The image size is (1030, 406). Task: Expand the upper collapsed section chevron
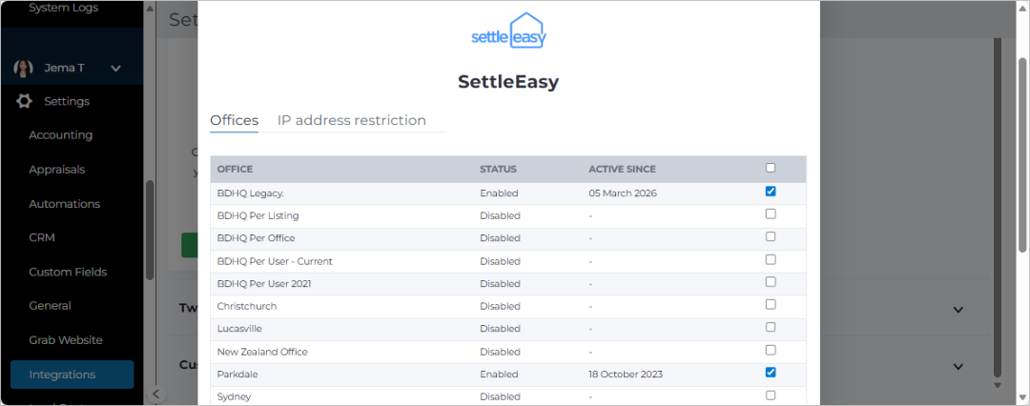(958, 310)
